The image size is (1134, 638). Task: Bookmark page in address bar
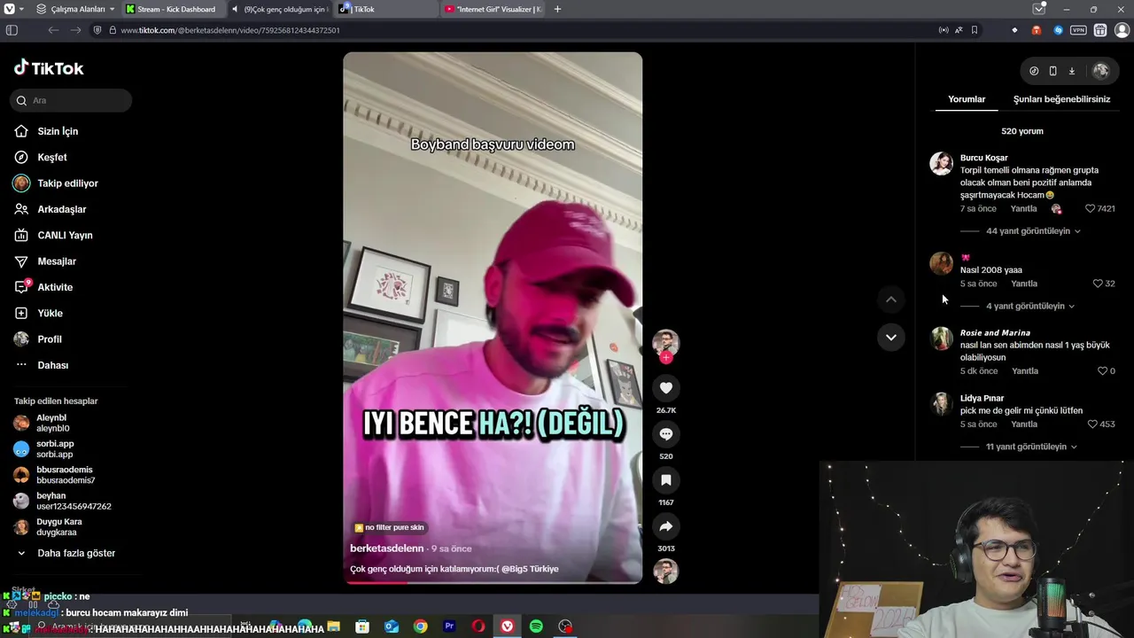[x=975, y=30]
